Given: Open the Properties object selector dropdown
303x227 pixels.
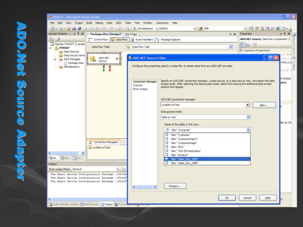Looking at the screenshot, I should 289,39.
